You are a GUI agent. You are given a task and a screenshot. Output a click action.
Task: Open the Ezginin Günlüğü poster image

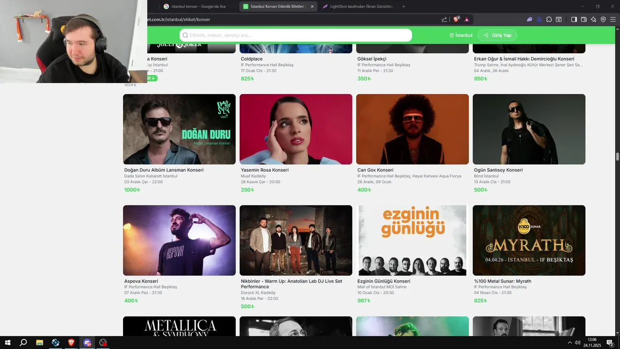point(412,240)
